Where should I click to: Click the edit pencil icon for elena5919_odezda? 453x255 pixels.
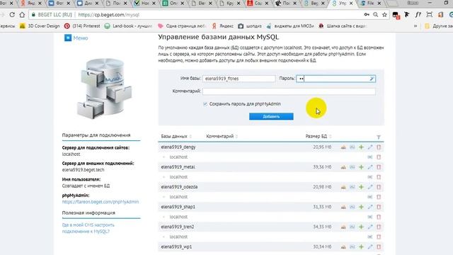[x=370, y=187]
